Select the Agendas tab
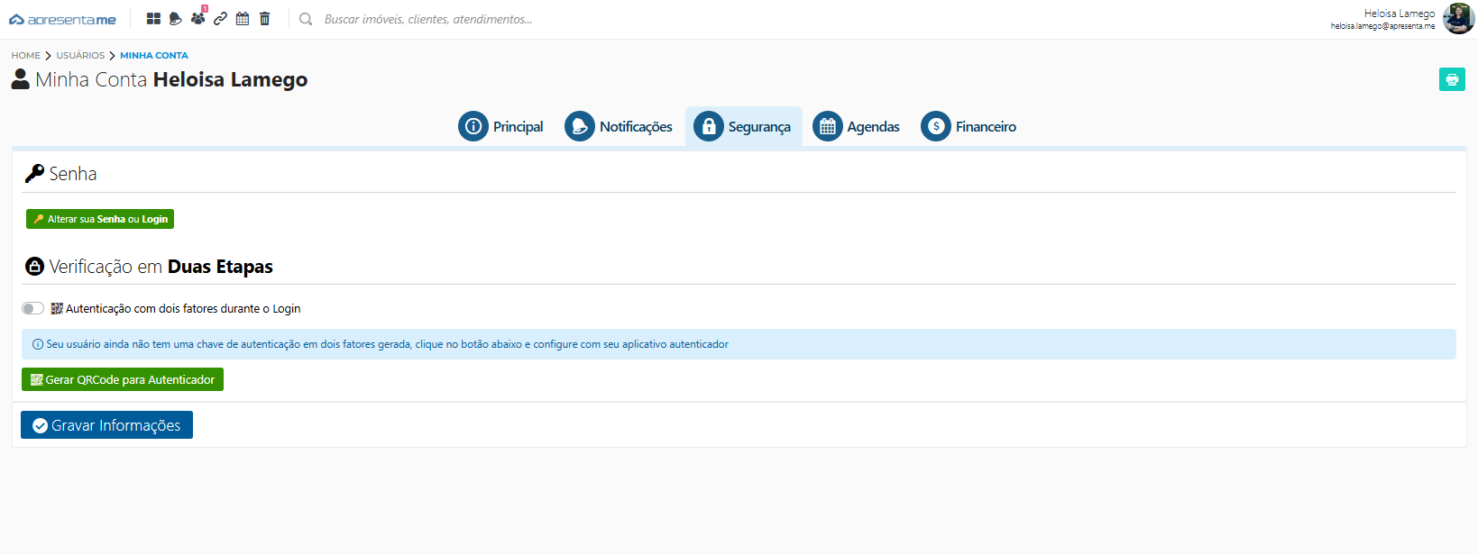The image size is (1478, 555). pos(857,127)
